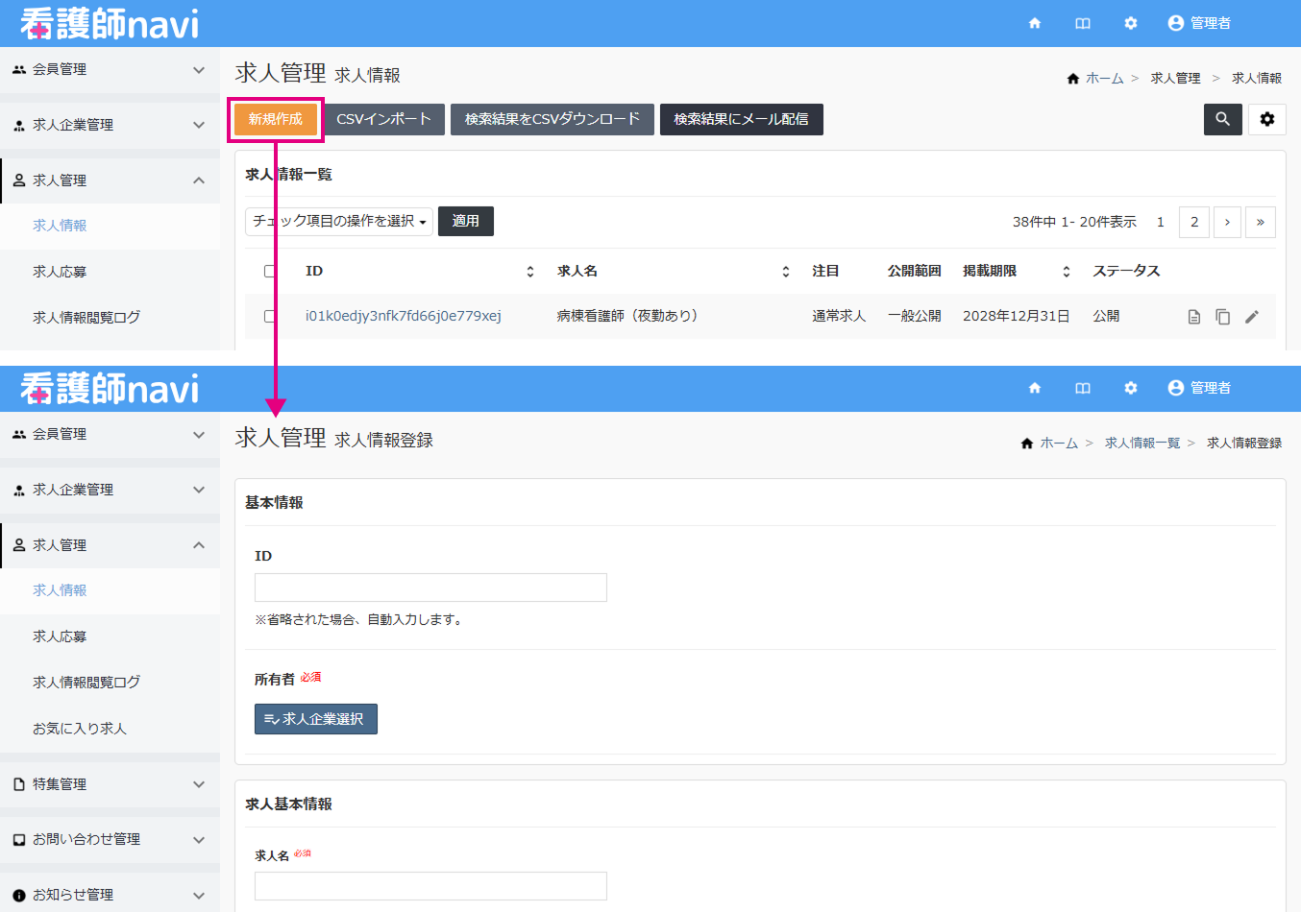Tick the checkbox for i01k0edjy3nfk7fd66j0e779xej row
This screenshot has width=1301, height=912.
click(270, 316)
